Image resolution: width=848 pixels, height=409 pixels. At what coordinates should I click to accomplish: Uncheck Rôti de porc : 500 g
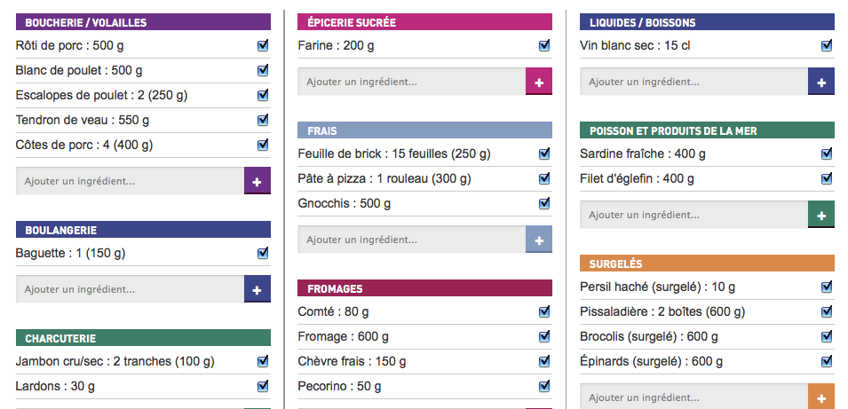tap(263, 45)
